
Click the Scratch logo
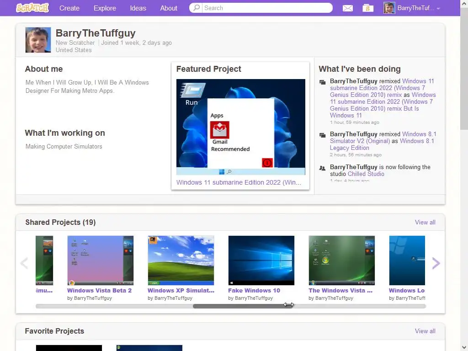click(32, 8)
